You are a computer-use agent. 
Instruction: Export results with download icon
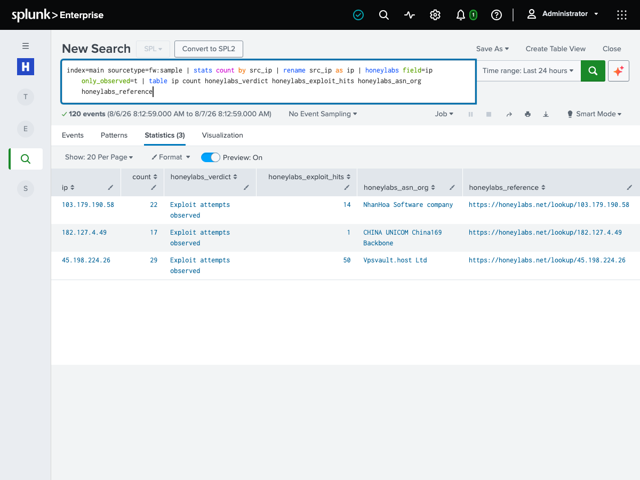point(546,114)
